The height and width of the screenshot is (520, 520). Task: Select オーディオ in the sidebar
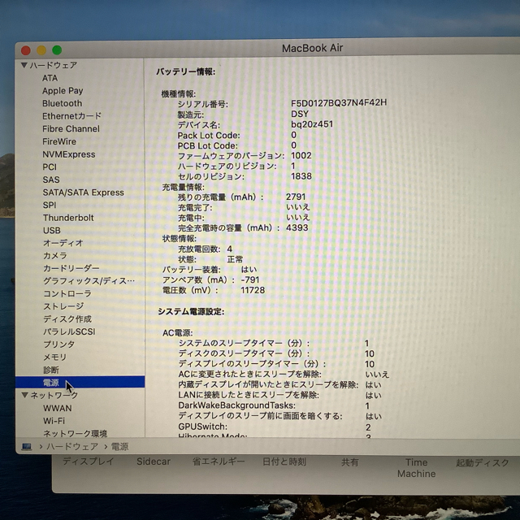[63, 243]
